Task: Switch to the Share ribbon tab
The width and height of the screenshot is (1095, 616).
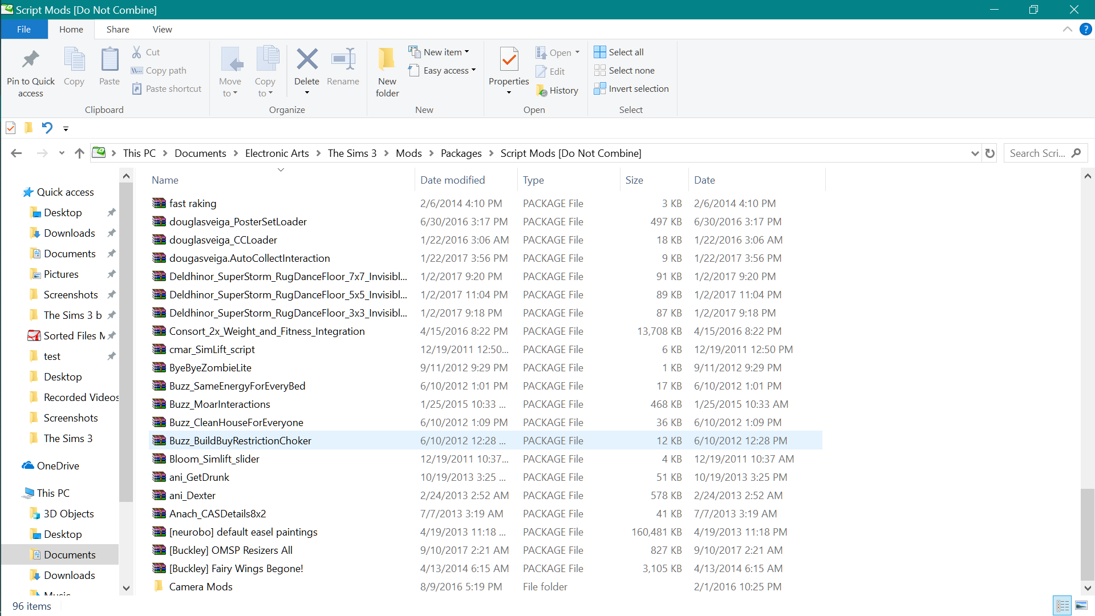Action: [x=118, y=29]
